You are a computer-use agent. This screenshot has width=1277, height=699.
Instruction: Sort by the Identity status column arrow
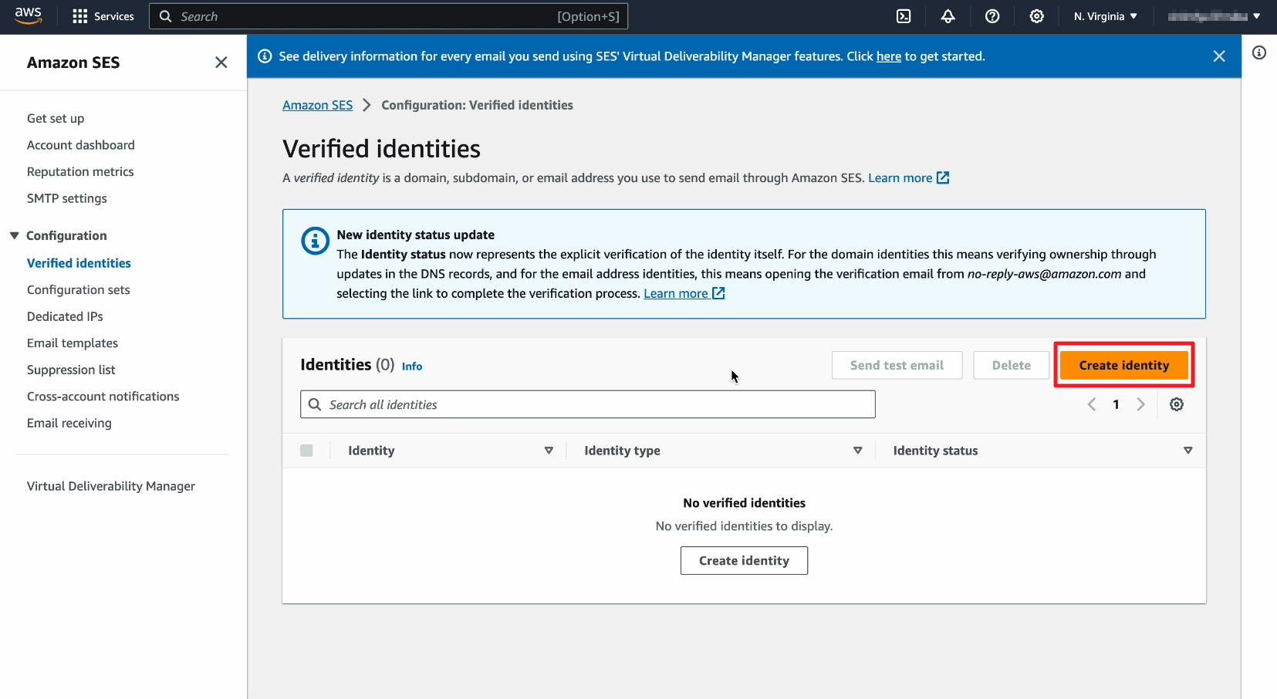[x=1187, y=451]
